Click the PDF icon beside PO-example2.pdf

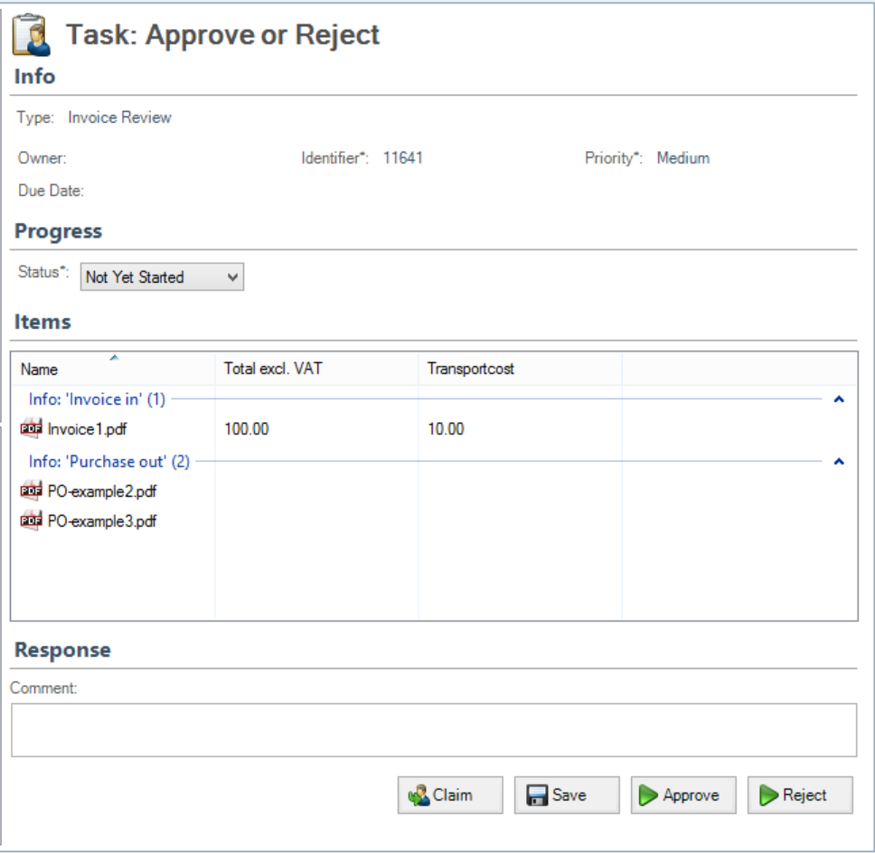[31, 492]
